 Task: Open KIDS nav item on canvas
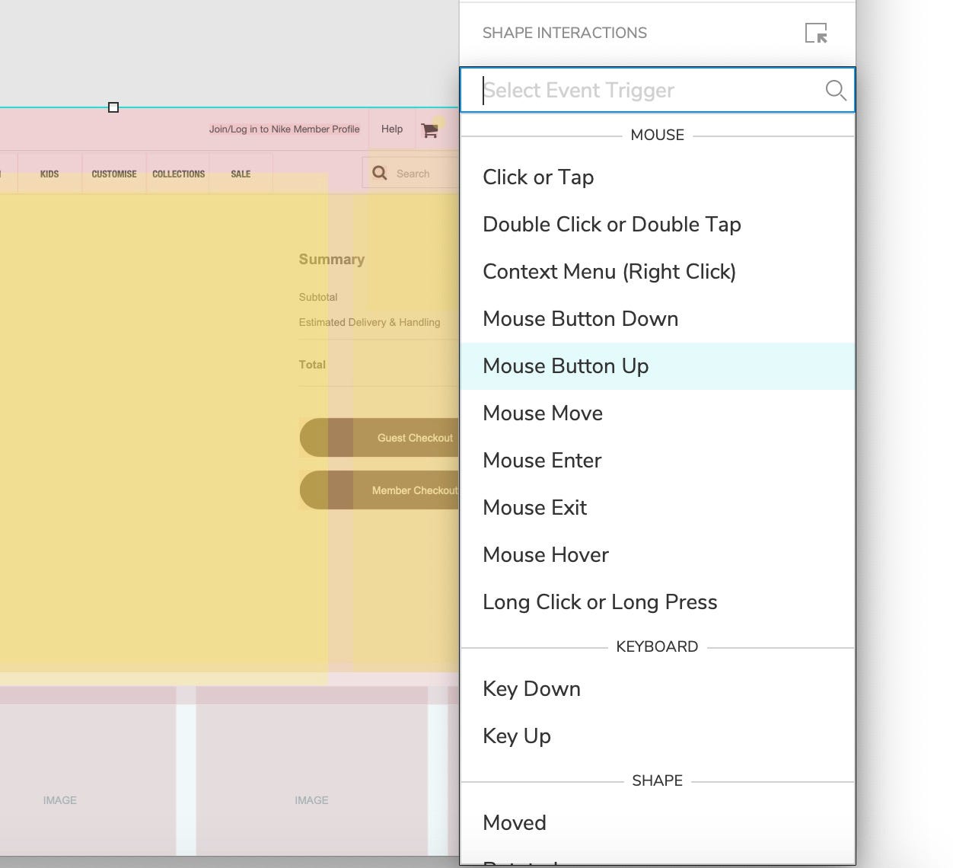point(49,174)
